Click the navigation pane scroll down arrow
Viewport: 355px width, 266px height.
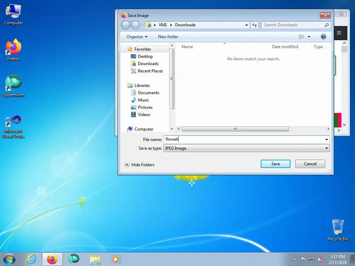pyautogui.click(x=172, y=129)
